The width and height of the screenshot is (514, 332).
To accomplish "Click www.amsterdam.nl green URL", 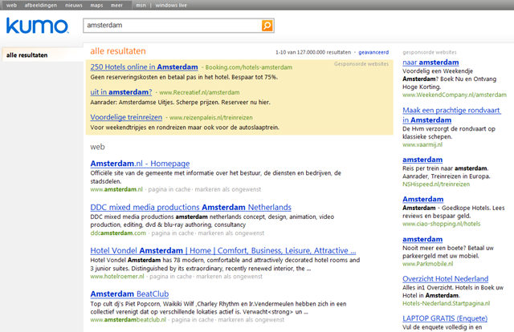I will [x=116, y=189].
